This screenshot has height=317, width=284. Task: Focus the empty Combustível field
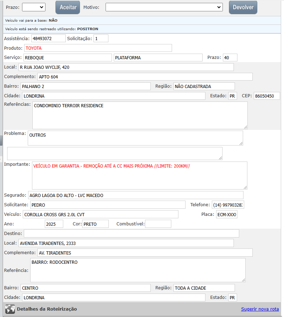tap(158, 224)
